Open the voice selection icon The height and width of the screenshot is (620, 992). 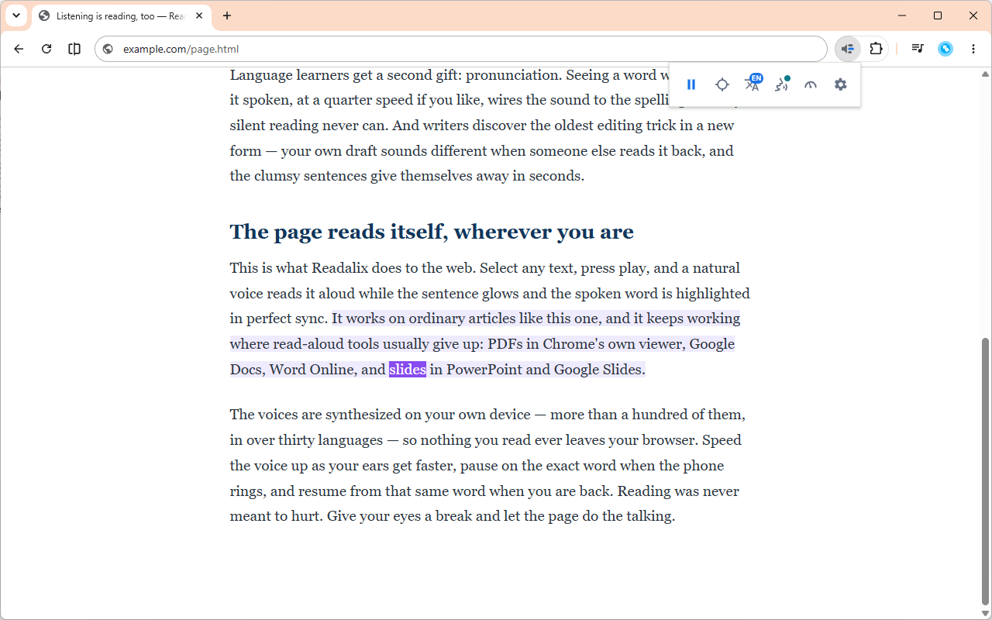[x=782, y=84]
